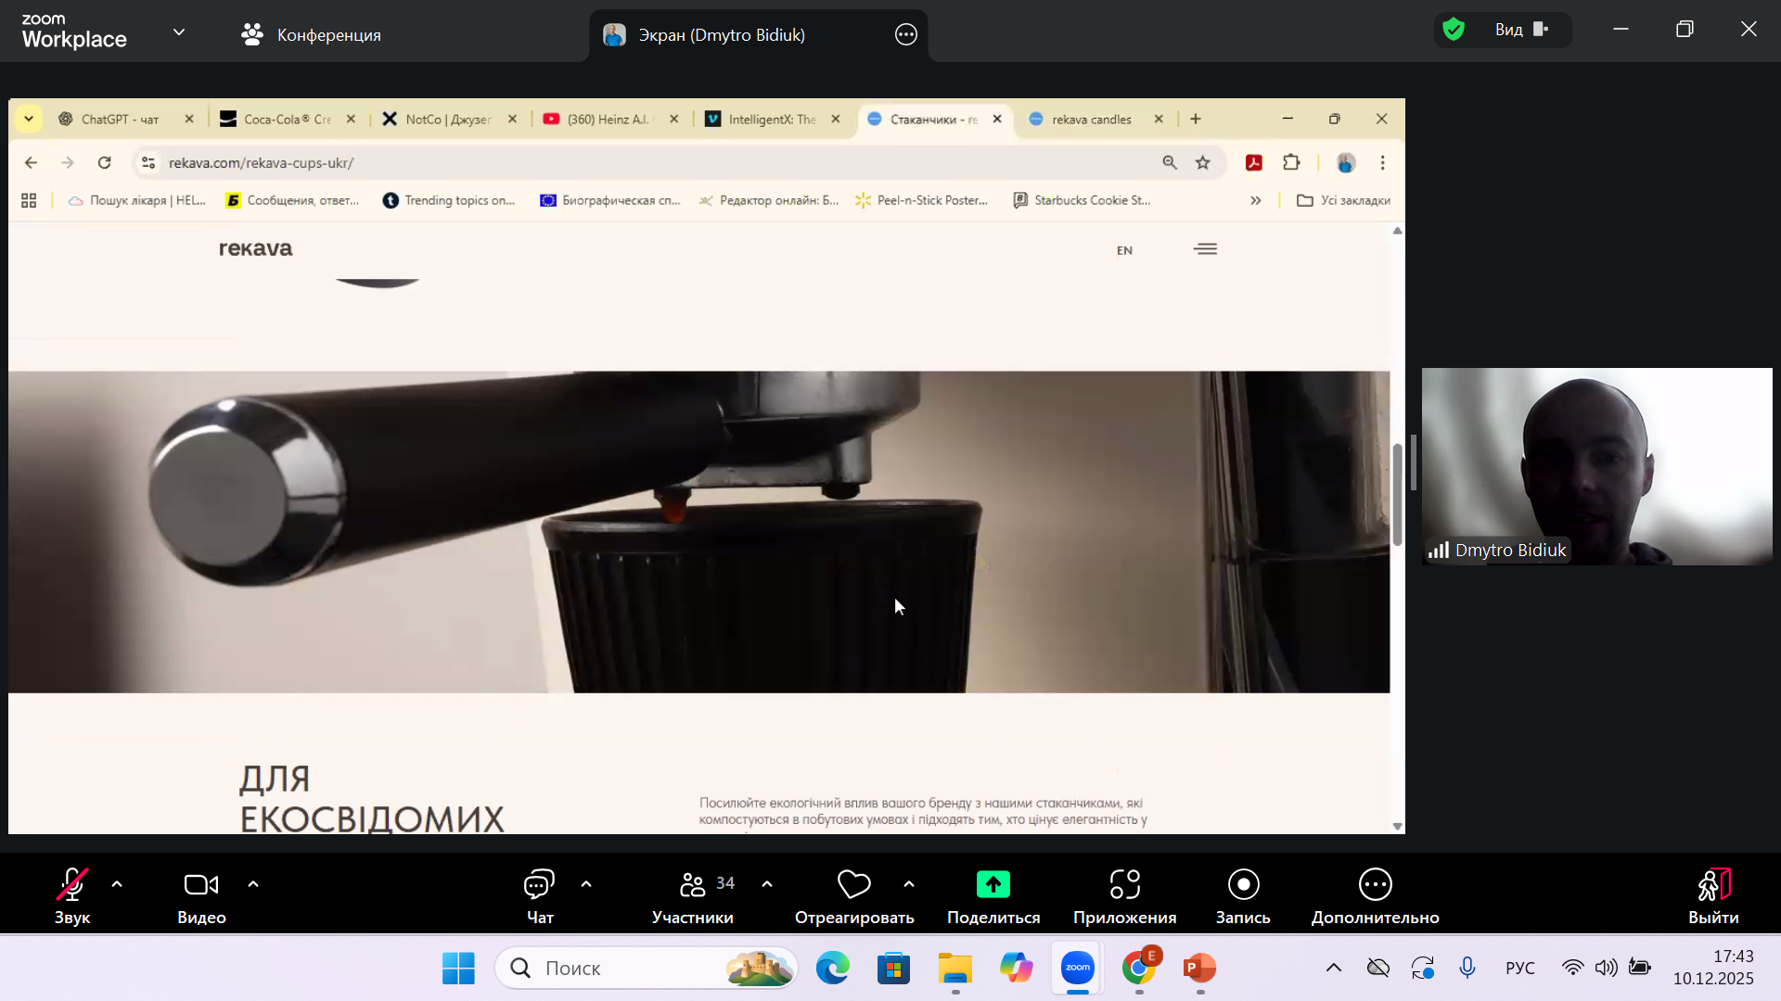Viewport: 1781px width, 1001px height.
Task: Expand audio options arrow next to Sound
Action: point(117,884)
